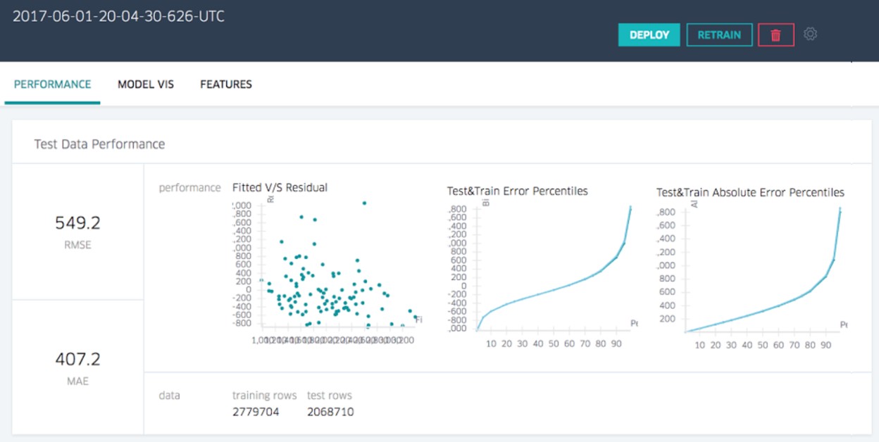This screenshot has width=879, height=442.
Task: Click the Fitted V/S Residual chart title
Action: click(x=280, y=187)
